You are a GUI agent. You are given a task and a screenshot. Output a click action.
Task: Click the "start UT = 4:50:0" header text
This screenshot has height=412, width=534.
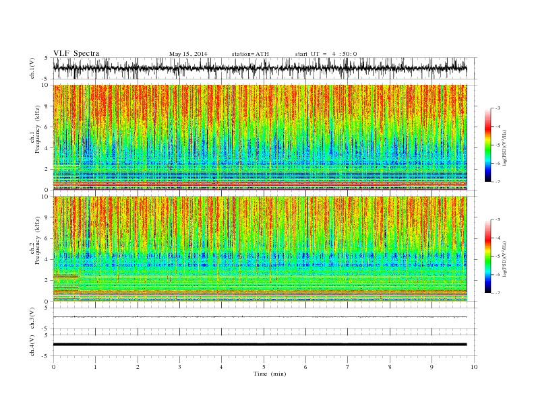326,54
